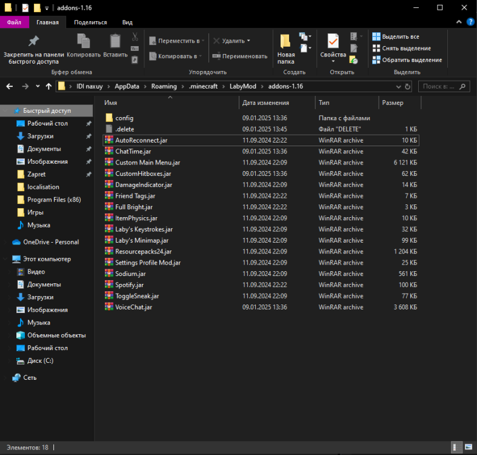Sort by Размер column header
Screen dimensions: 477x455
[x=400, y=103]
